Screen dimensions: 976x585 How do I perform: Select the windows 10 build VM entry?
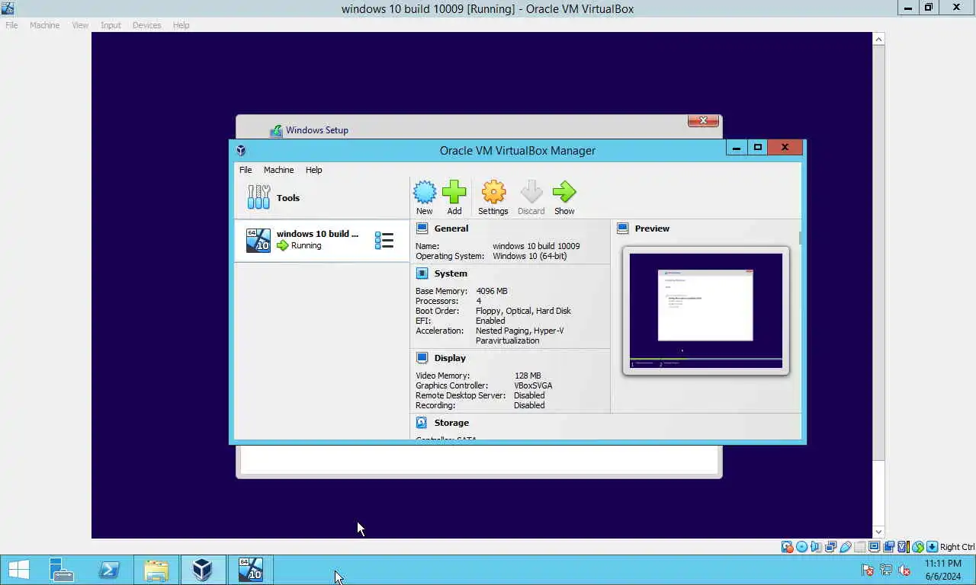tap(322, 241)
